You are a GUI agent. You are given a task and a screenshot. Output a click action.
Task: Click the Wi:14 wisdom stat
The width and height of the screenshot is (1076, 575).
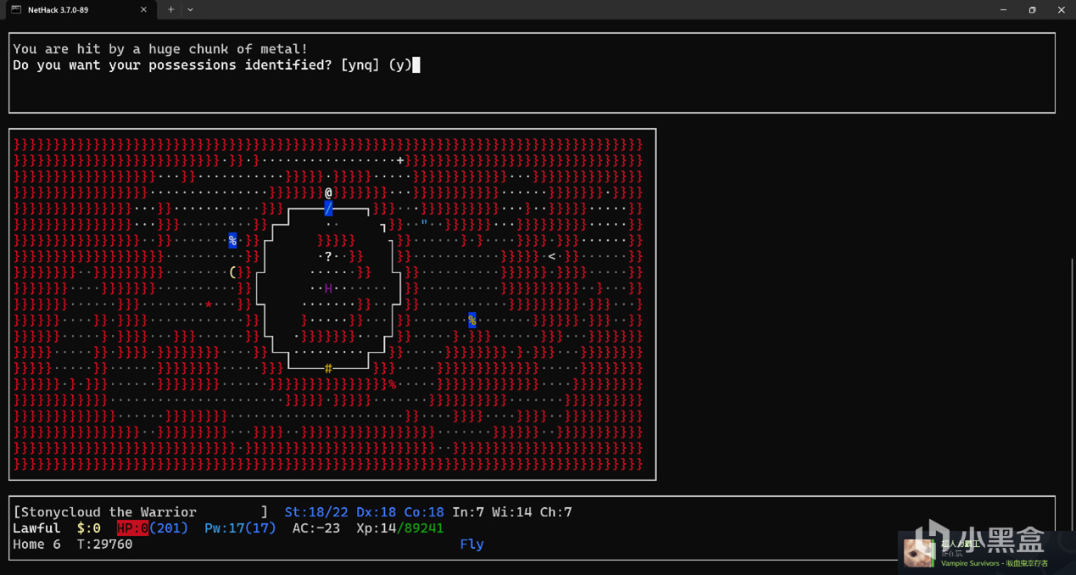tap(512, 512)
